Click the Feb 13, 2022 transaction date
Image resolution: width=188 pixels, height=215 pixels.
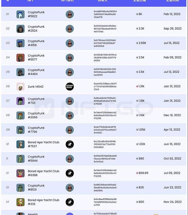point(172,14)
